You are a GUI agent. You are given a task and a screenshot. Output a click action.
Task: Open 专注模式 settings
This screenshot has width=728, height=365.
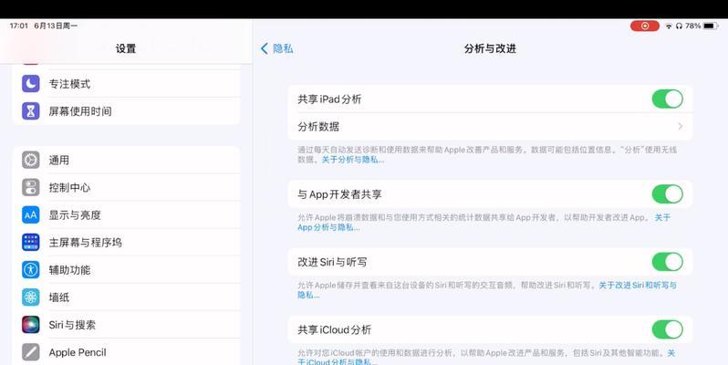[126, 84]
